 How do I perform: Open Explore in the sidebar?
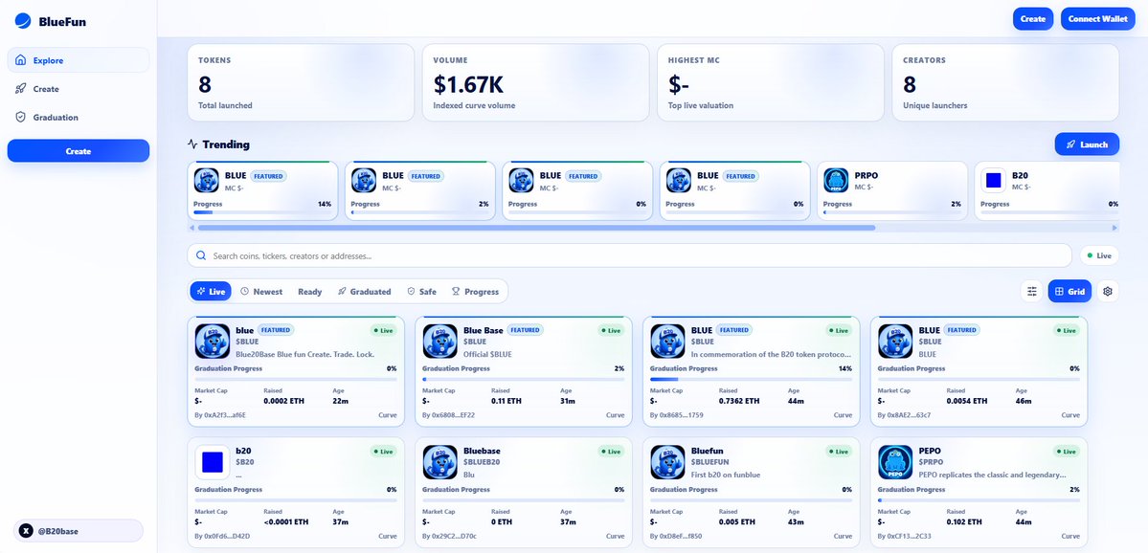(79, 60)
